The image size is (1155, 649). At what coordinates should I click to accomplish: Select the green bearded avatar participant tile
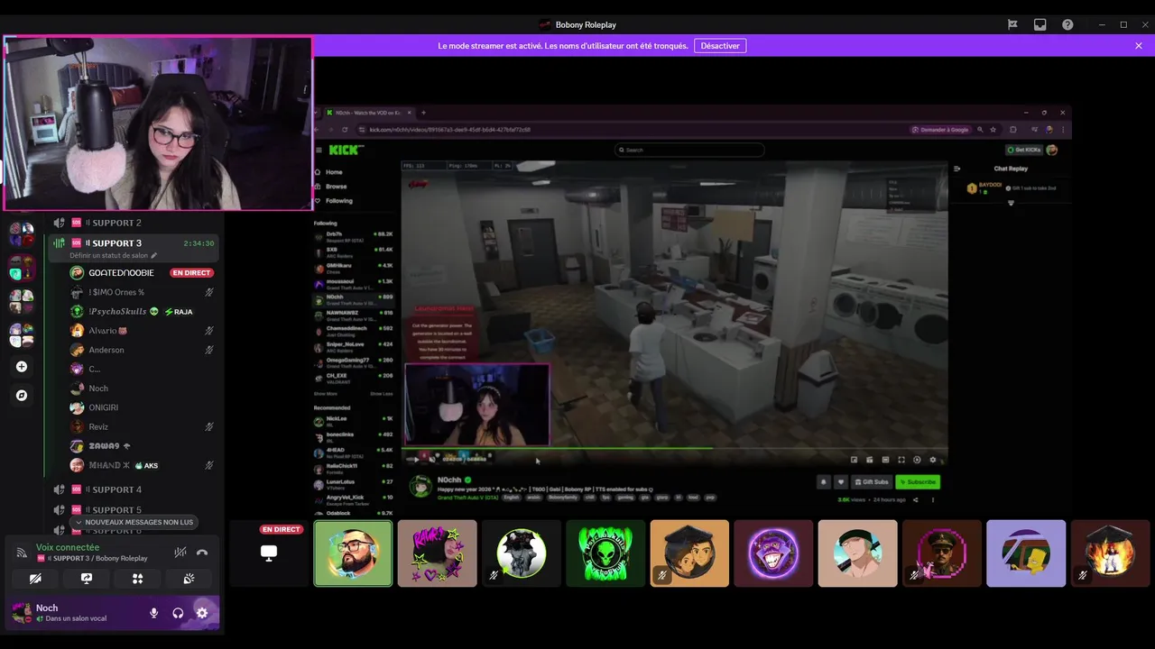pyautogui.click(x=353, y=553)
